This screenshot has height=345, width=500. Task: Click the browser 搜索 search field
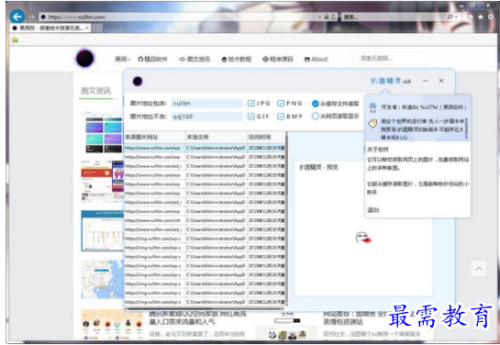coord(394,17)
